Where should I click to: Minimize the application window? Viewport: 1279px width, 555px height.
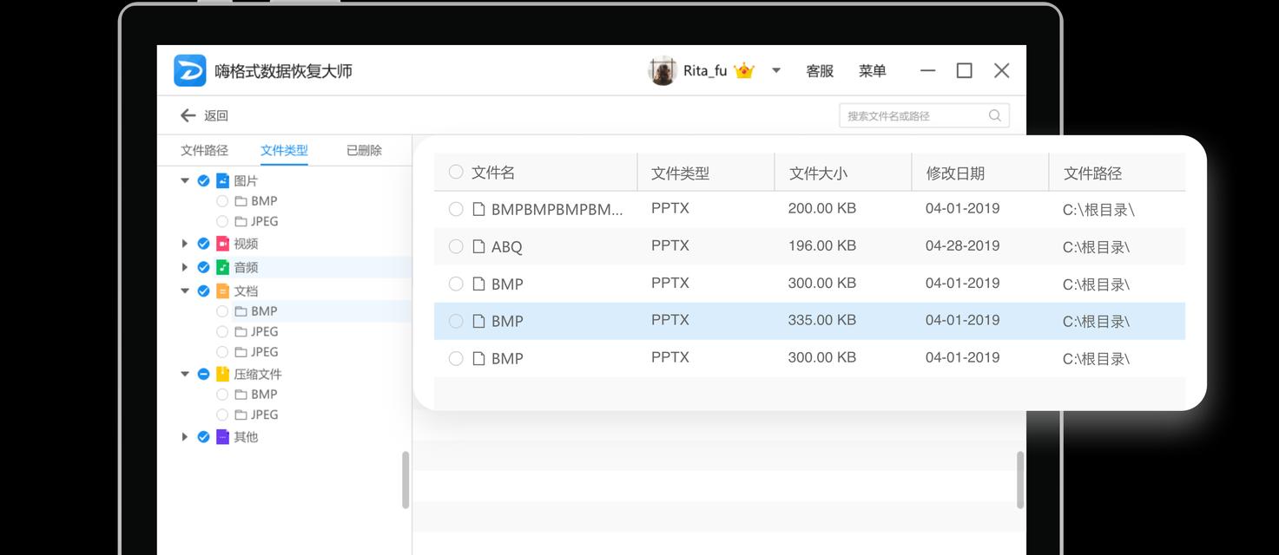point(928,71)
